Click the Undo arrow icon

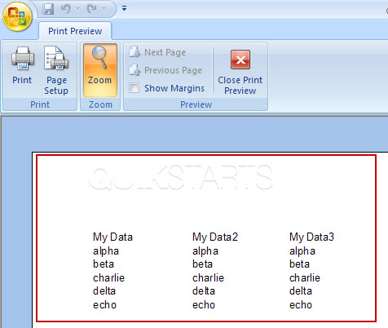[x=65, y=9]
